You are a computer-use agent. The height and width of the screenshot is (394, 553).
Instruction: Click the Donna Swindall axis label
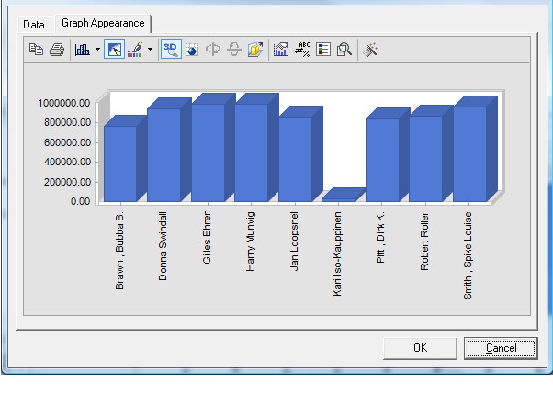(163, 246)
